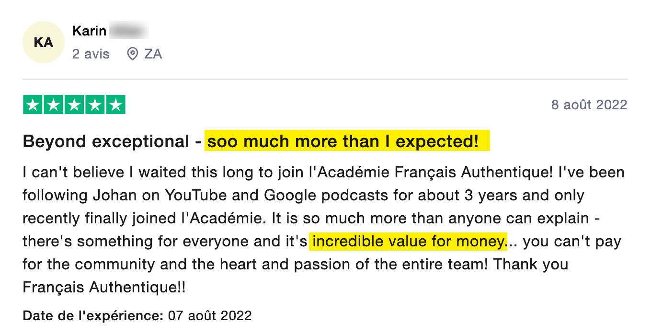The width and height of the screenshot is (651, 336).
Task: Open reviewer Karin's profile name
Action: 90,31
